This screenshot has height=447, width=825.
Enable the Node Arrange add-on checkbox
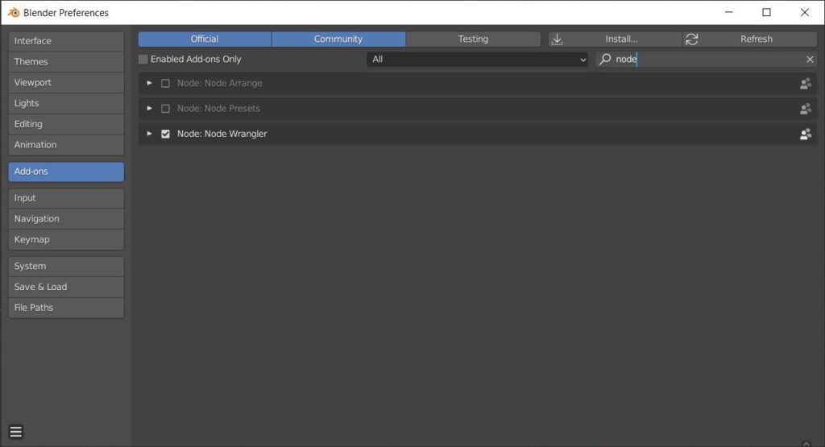pos(165,83)
